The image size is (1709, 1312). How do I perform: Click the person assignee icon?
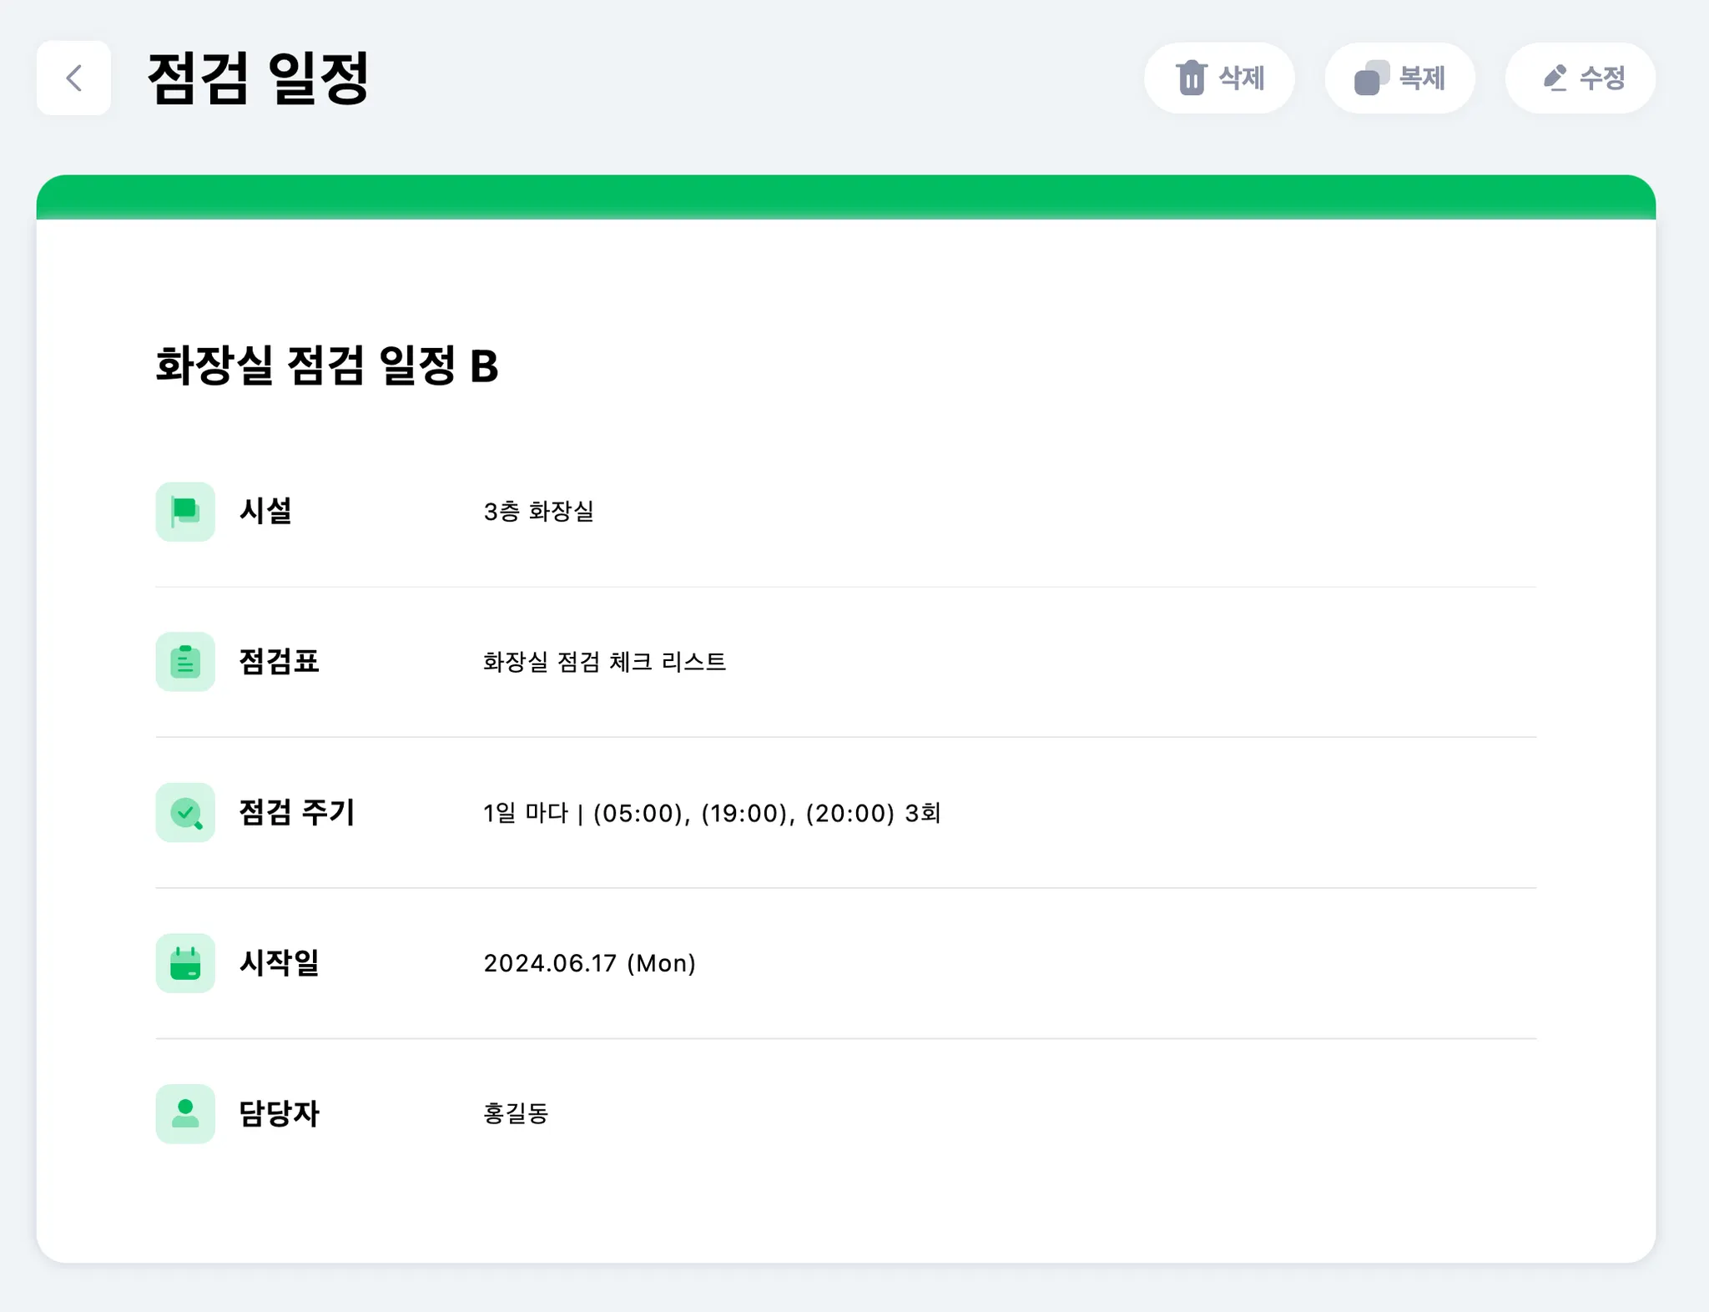(185, 1113)
